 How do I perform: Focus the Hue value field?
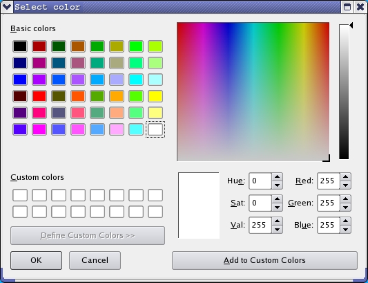click(260, 181)
